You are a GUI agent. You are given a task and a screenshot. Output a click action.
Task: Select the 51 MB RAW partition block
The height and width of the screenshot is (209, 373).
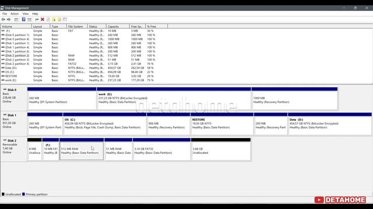118,149
